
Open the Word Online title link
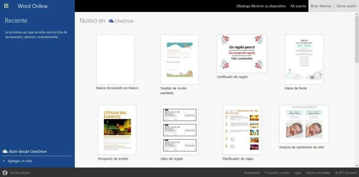click(33, 6)
